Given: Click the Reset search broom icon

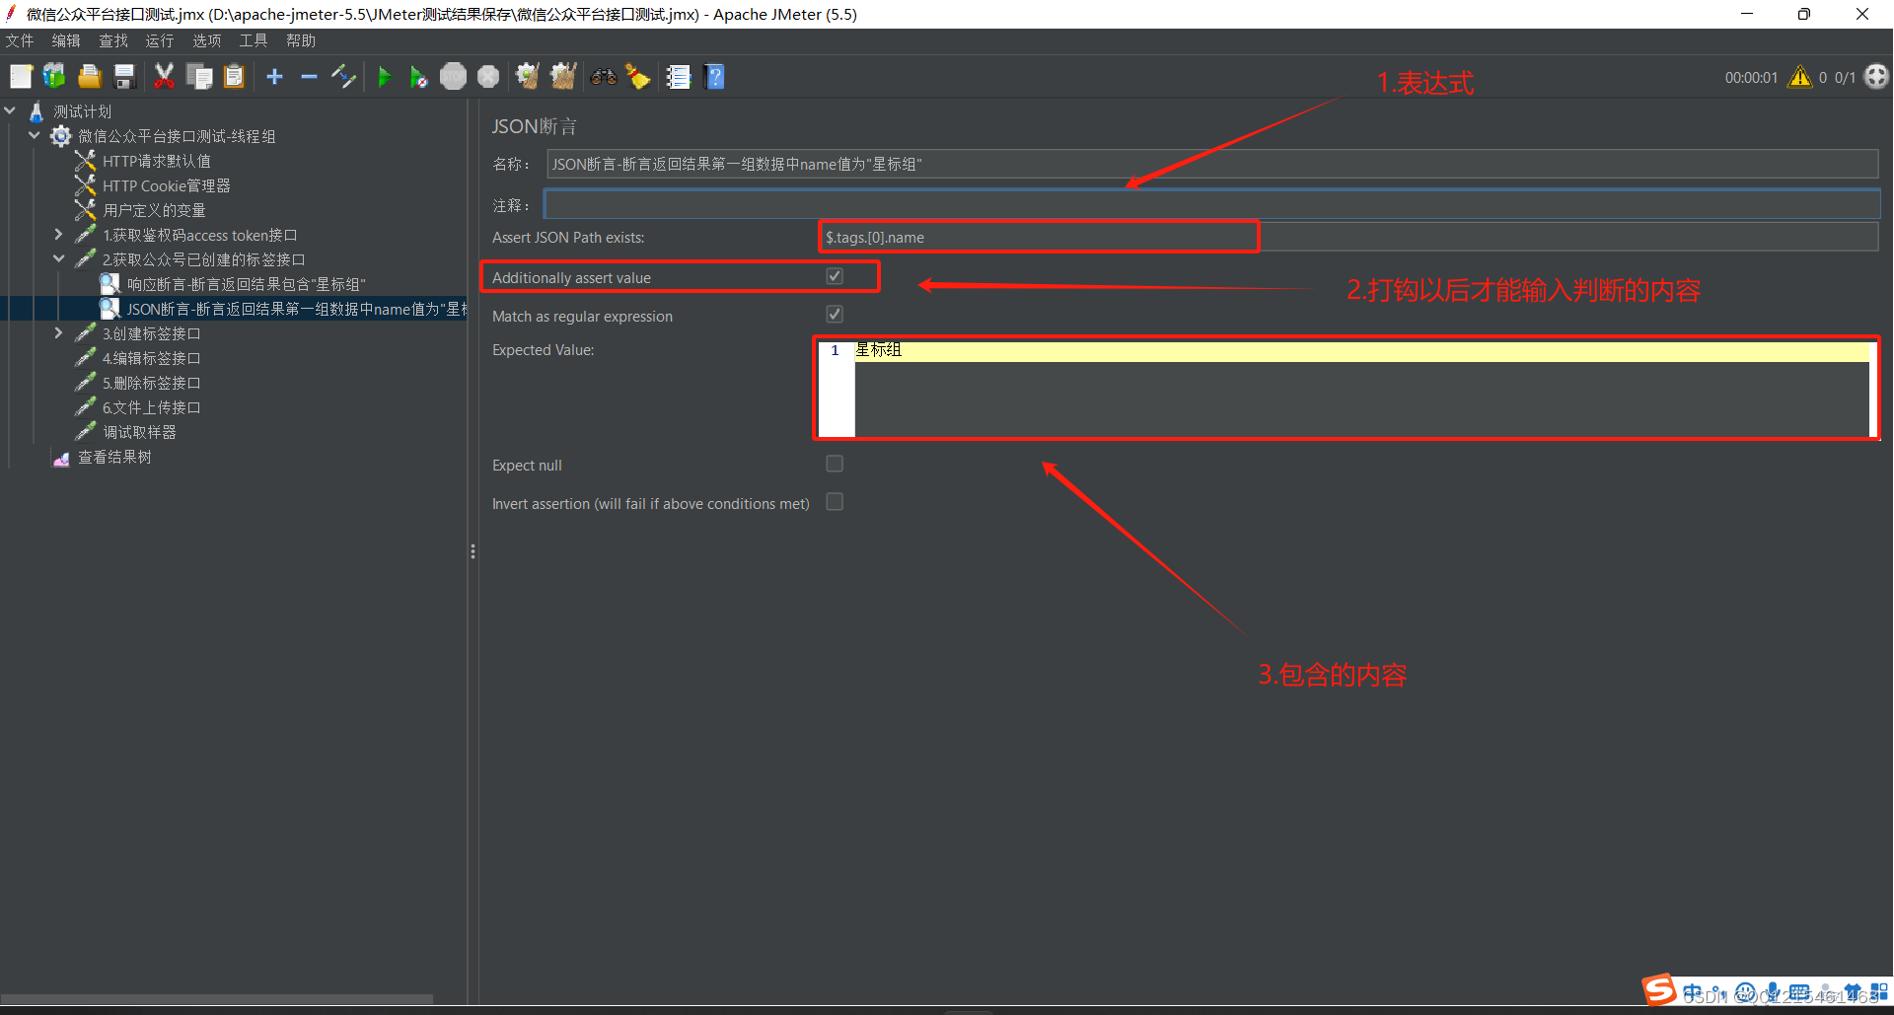Looking at the screenshot, I should click(x=638, y=77).
